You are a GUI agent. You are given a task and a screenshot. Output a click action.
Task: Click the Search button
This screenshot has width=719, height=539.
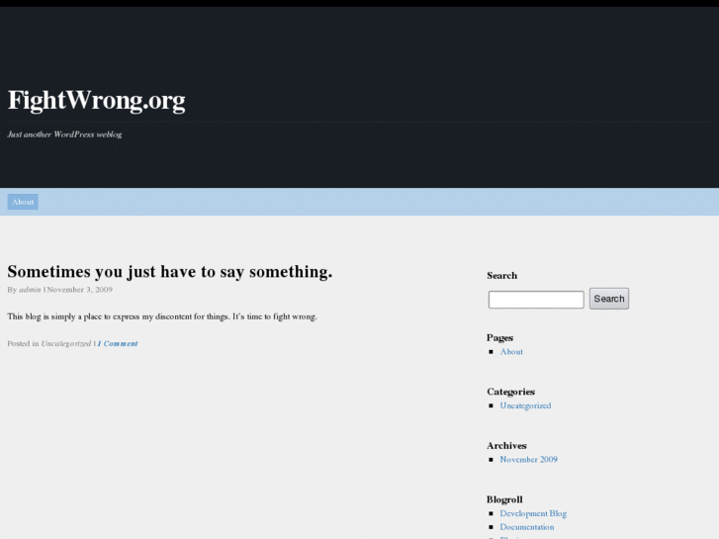pyautogui.click(x=609, y=299)
